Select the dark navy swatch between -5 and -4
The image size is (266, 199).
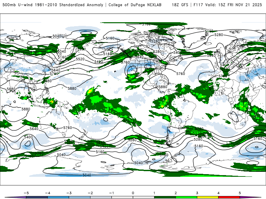click(x=37, y=197)
